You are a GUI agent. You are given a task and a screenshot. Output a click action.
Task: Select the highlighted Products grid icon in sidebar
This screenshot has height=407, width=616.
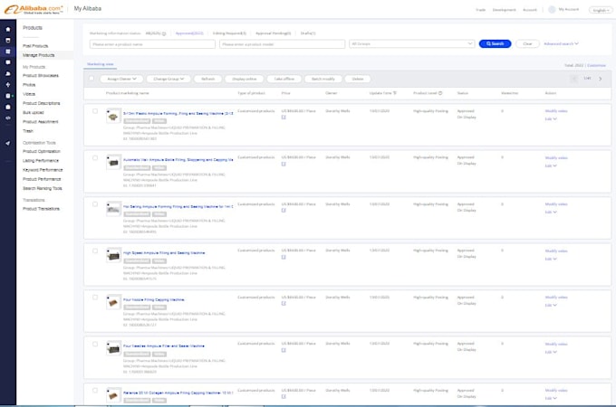pos(8,52)
